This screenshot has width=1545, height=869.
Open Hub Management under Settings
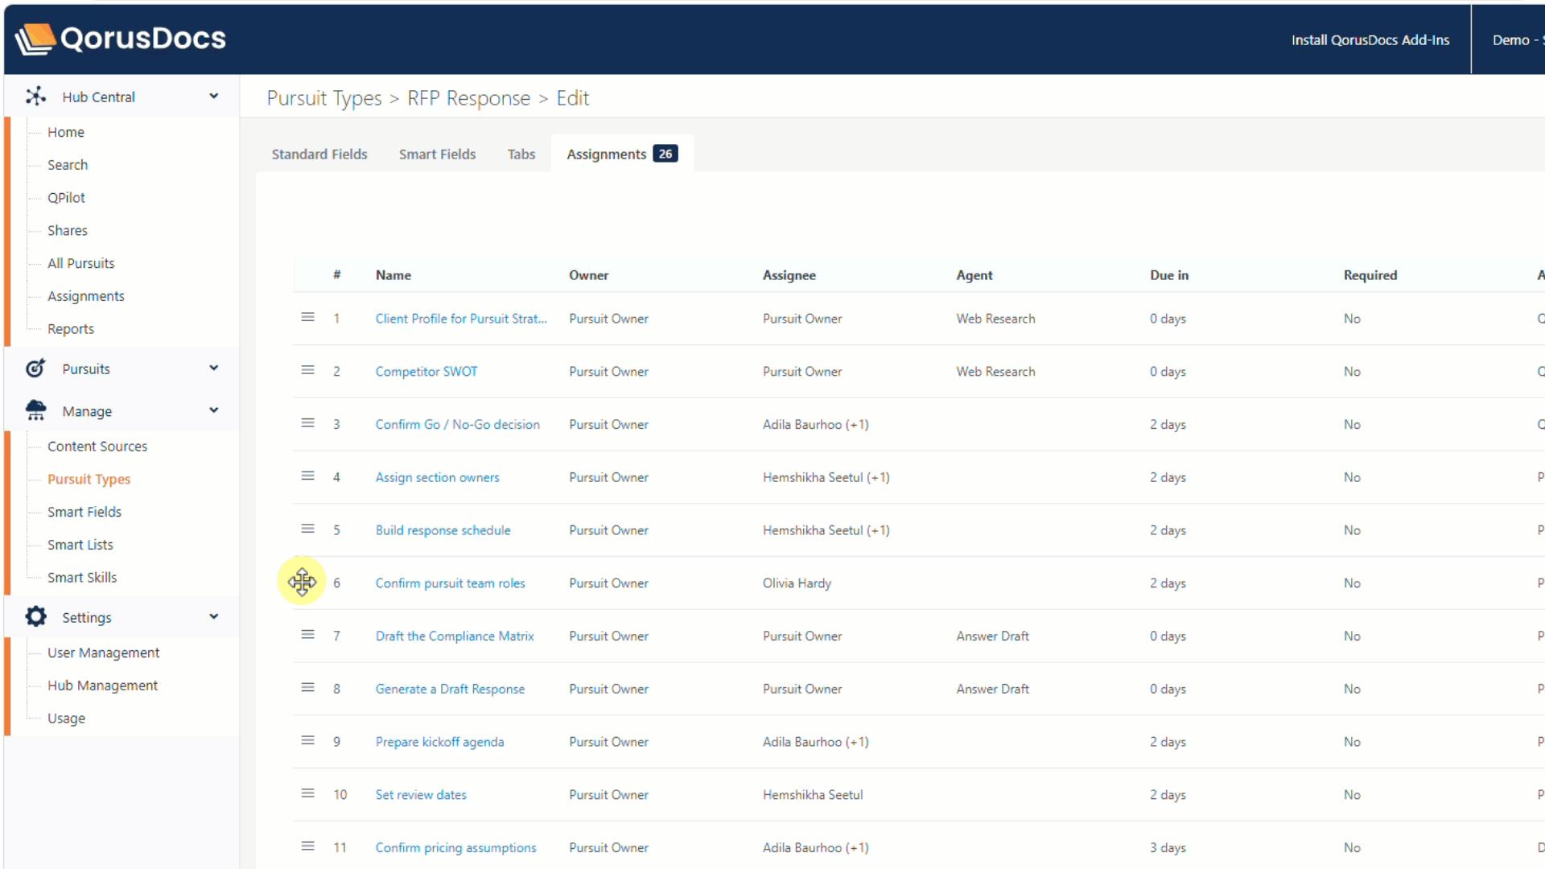tap(103, 686)
